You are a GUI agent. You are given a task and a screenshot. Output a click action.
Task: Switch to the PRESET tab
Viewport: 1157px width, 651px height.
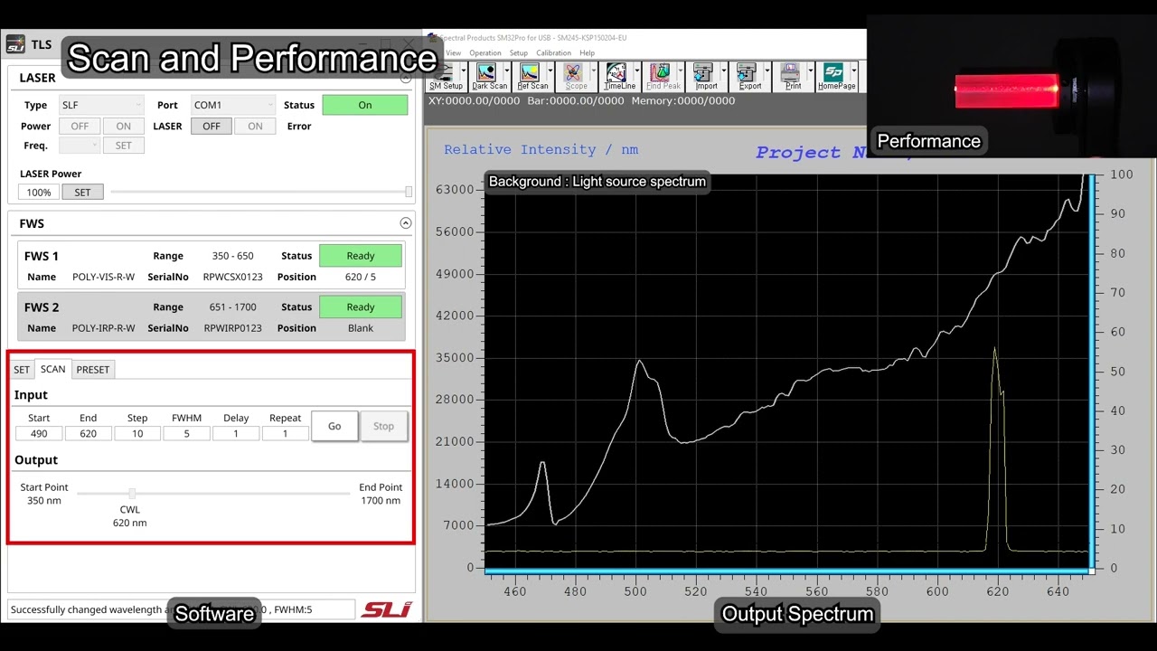pos(92,369)
